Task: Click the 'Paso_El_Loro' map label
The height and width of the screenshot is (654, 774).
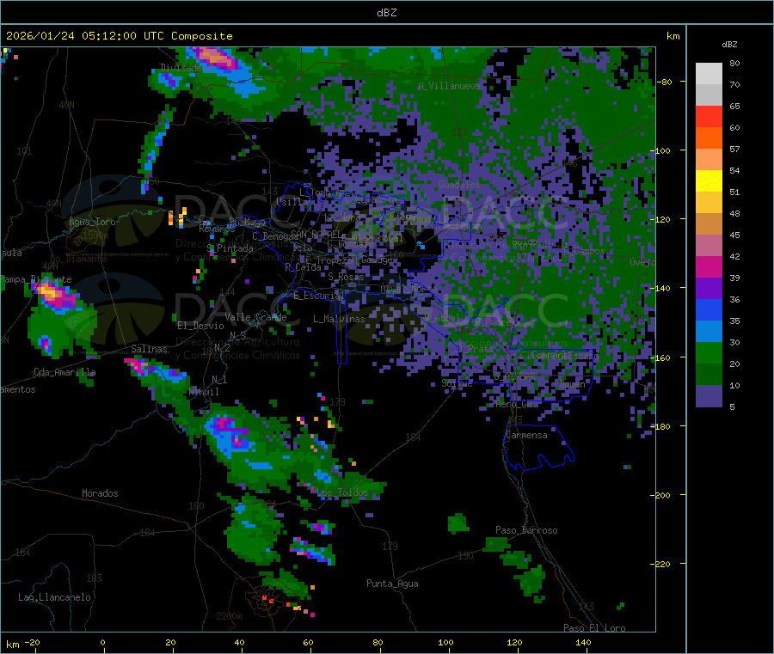Action: tap(594, 628)
